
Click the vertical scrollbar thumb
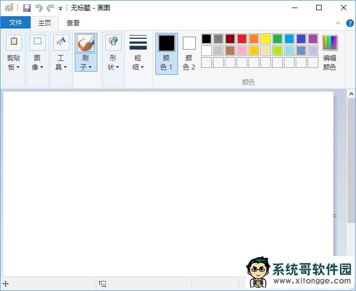click(x=352, y=161)
